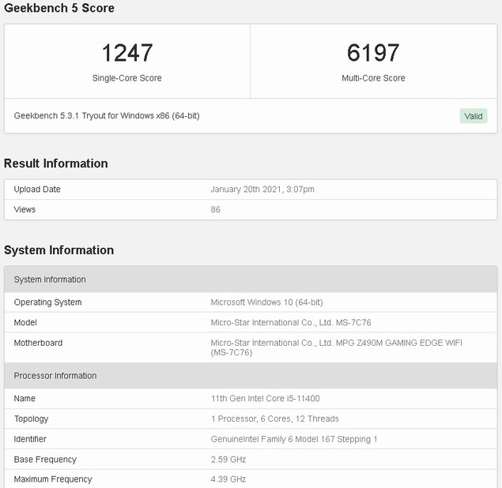Image resolution: width=502 pixels, height=488 pixels.
Task: Click the Name row label
Action: point(25,399)
